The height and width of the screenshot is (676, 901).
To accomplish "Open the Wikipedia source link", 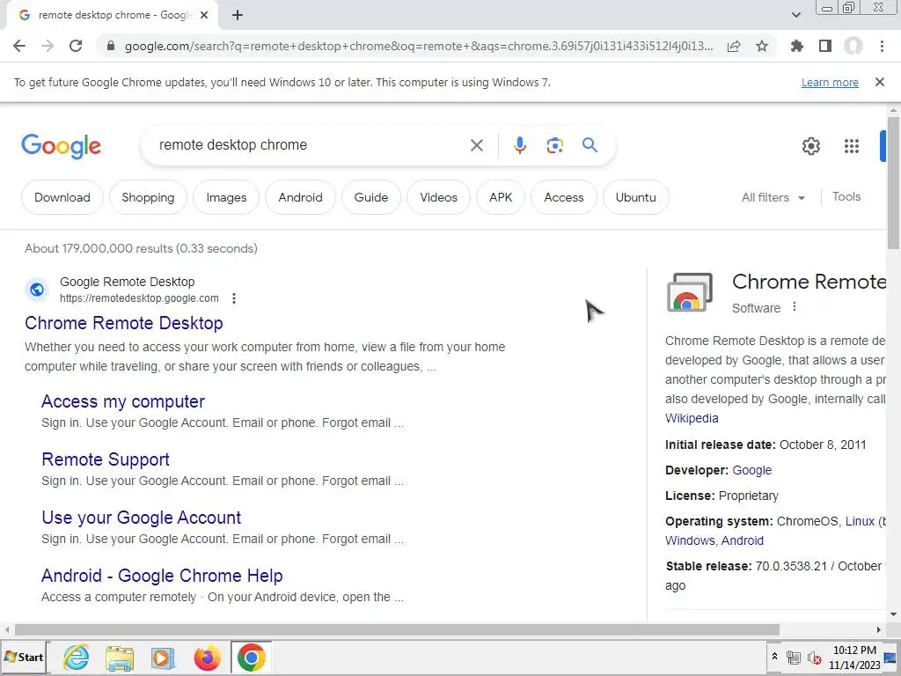I will pyautogui.click(x=692, y=418).
